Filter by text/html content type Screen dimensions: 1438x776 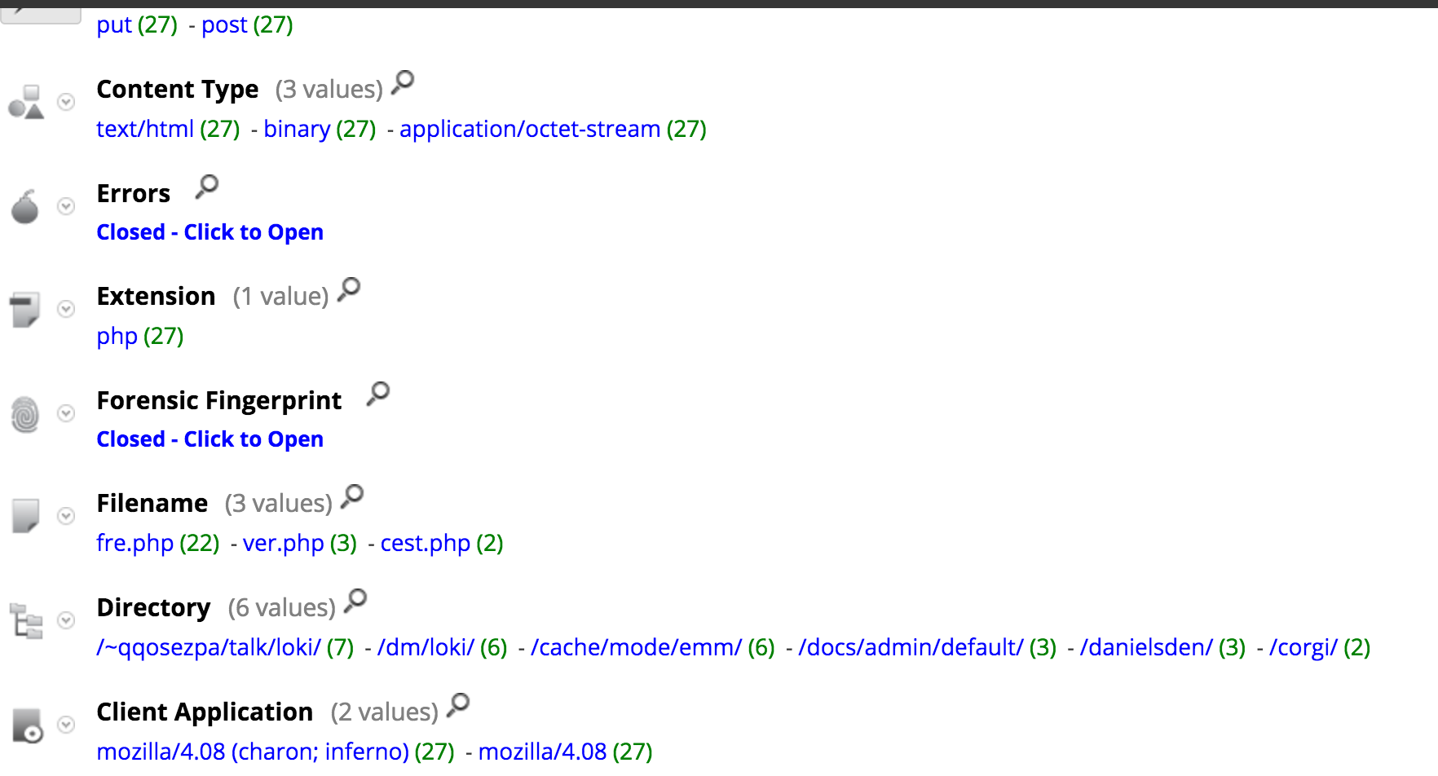point(145,129)
